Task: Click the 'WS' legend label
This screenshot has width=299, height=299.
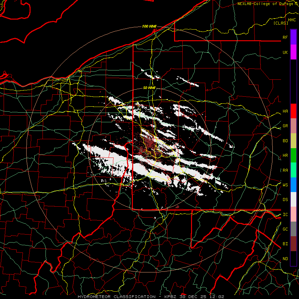Action: coord(285,185)
